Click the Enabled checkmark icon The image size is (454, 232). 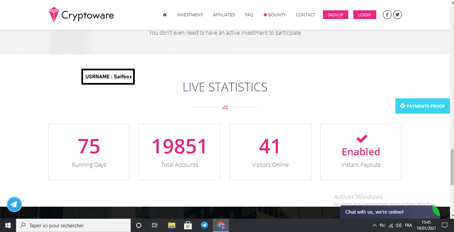(362, 138)
